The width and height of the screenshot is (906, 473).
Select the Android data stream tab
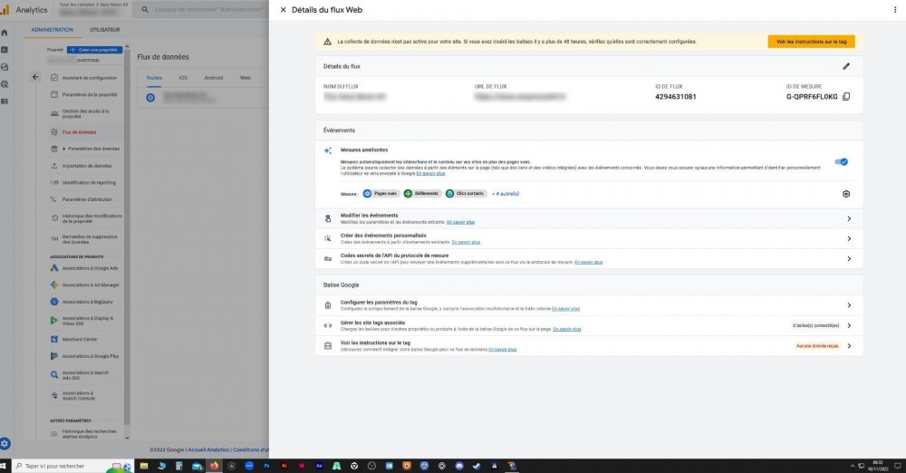click(x=213, y=78)
